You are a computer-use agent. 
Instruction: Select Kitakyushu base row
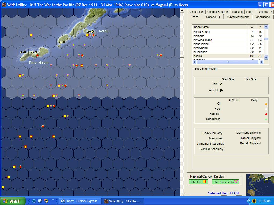click(228, 48)
